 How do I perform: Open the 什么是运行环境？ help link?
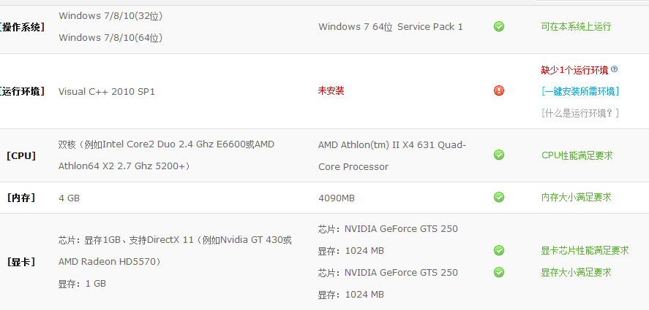pyautogui.click(x=580, y=113)
